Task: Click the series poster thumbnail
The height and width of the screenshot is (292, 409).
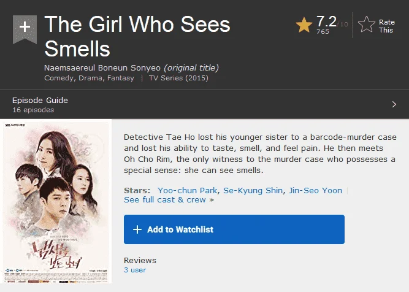Action: pyautogui.click(x=56, y=202)
